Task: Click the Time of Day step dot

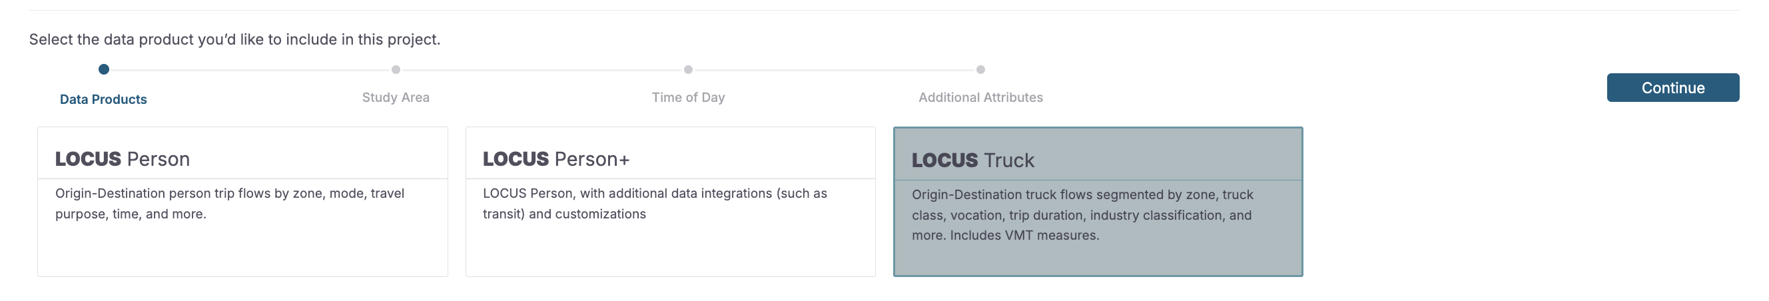Action: click(x=688, y=69)
